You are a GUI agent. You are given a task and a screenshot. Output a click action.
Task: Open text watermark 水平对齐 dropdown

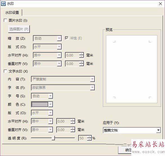[42, 121]
